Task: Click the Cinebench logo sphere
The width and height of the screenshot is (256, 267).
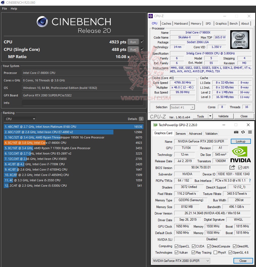Action: point(42,22)
